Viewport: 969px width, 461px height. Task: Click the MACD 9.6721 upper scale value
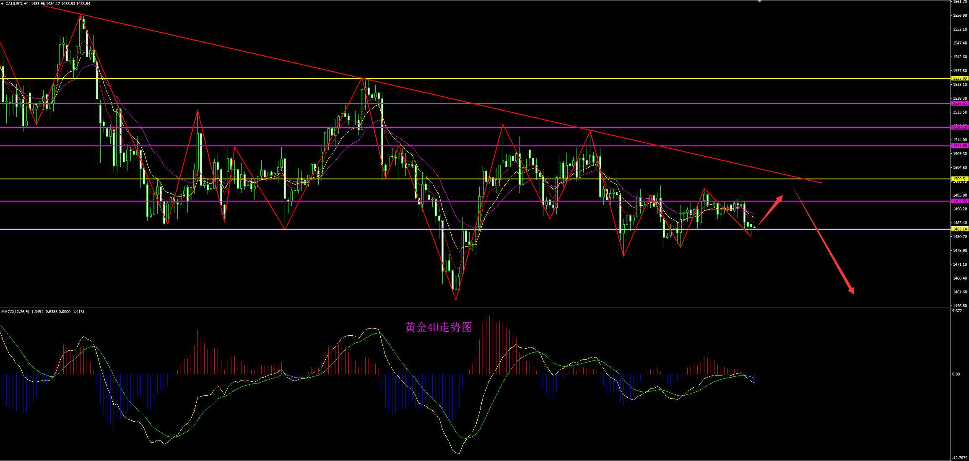(958, 311)
